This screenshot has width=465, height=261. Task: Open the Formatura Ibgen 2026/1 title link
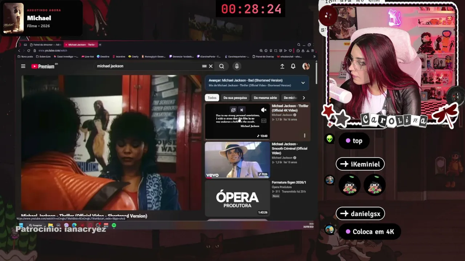(289, 182)
